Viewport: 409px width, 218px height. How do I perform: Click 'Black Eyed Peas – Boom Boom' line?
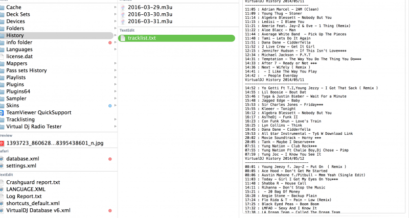(x=282, y=204)
